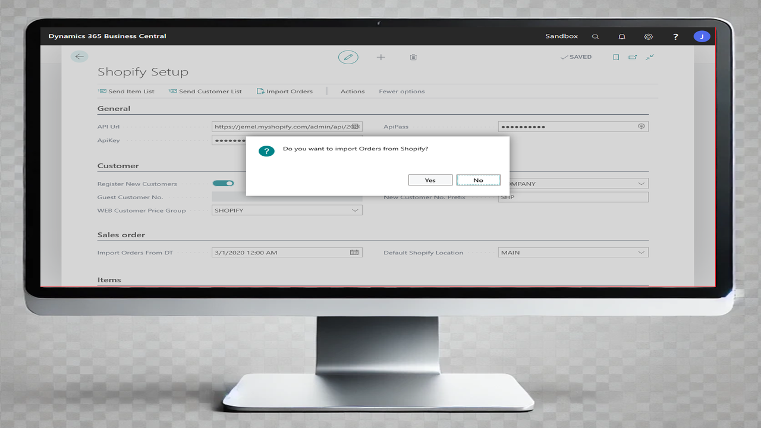Screen dimensions: 761x428
Task: Open the settings gear icon
Action: point(649,36)
